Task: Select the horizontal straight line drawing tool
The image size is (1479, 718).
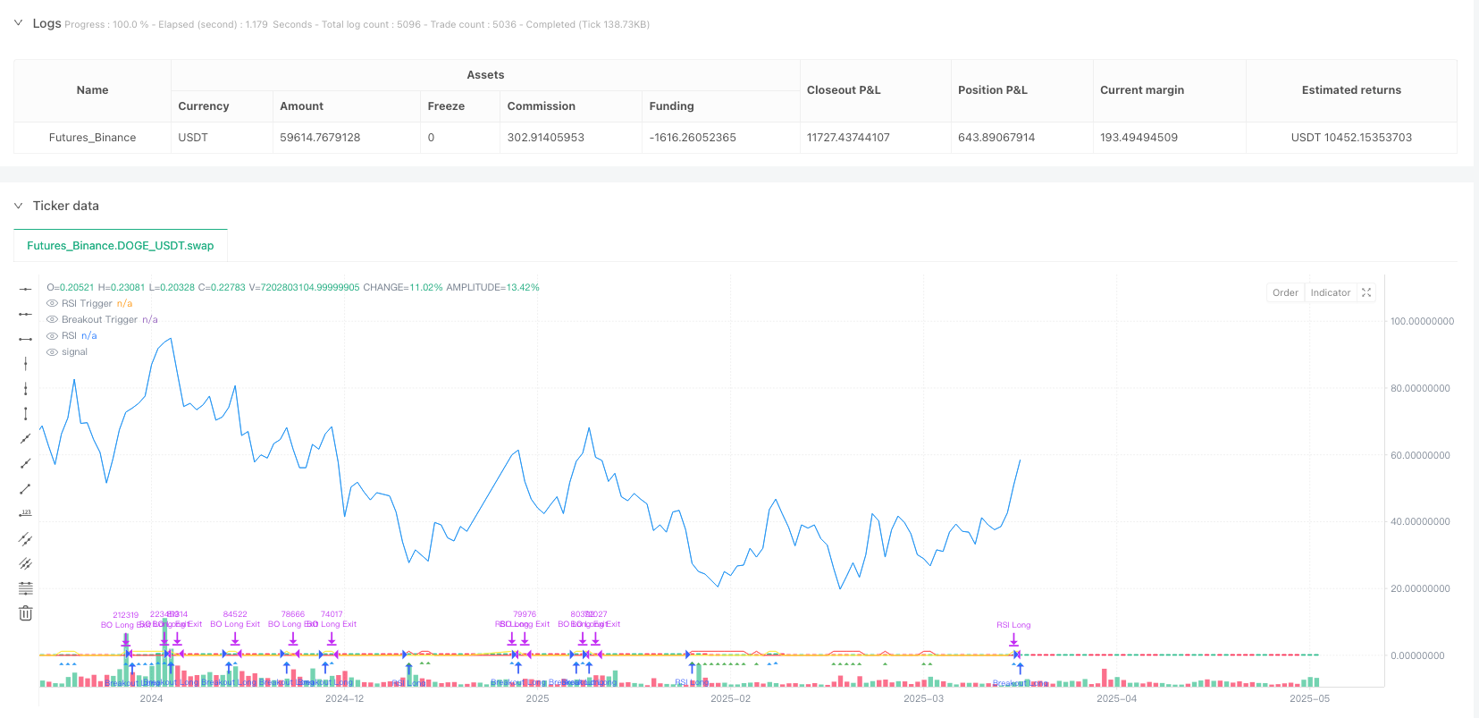Action: pyautogui.click(x=26, y=289)
